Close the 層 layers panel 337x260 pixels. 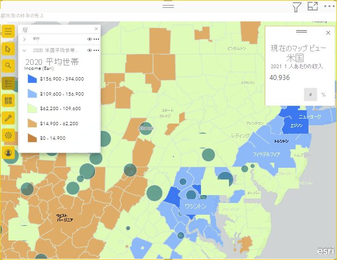click(96, 29)
